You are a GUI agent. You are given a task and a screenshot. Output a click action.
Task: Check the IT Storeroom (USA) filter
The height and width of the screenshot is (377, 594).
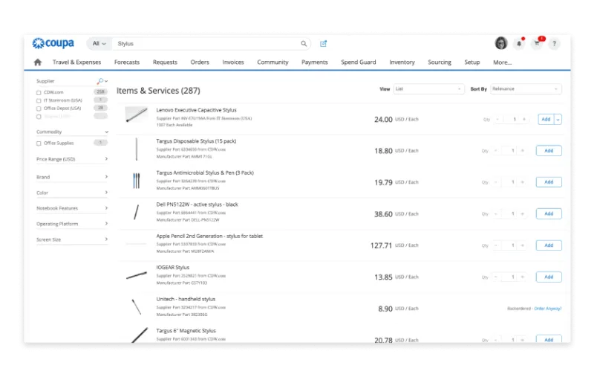(x=39, y=100)
